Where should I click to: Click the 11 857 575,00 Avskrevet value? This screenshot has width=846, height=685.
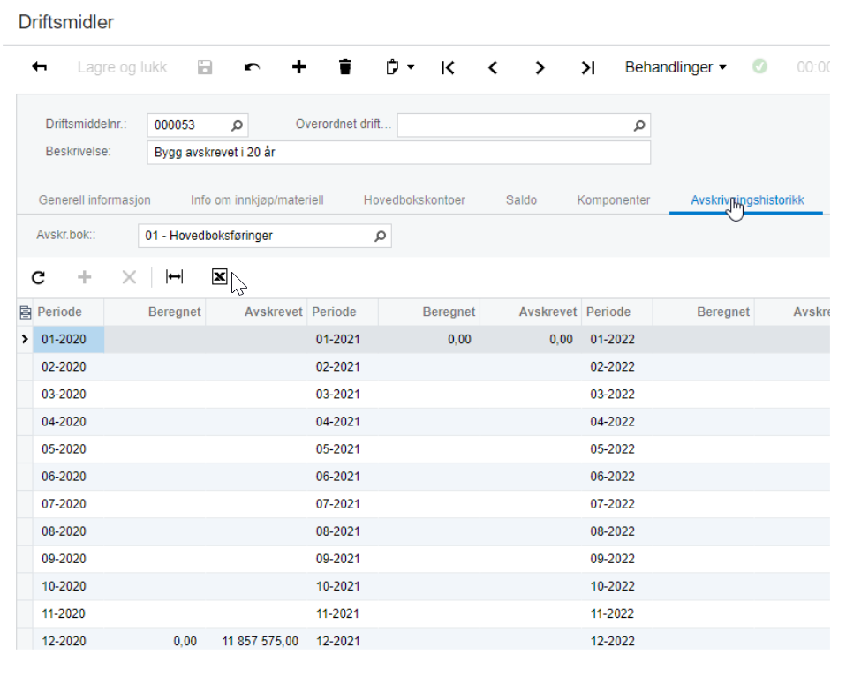pyautogui.click(x=260, y=642)
